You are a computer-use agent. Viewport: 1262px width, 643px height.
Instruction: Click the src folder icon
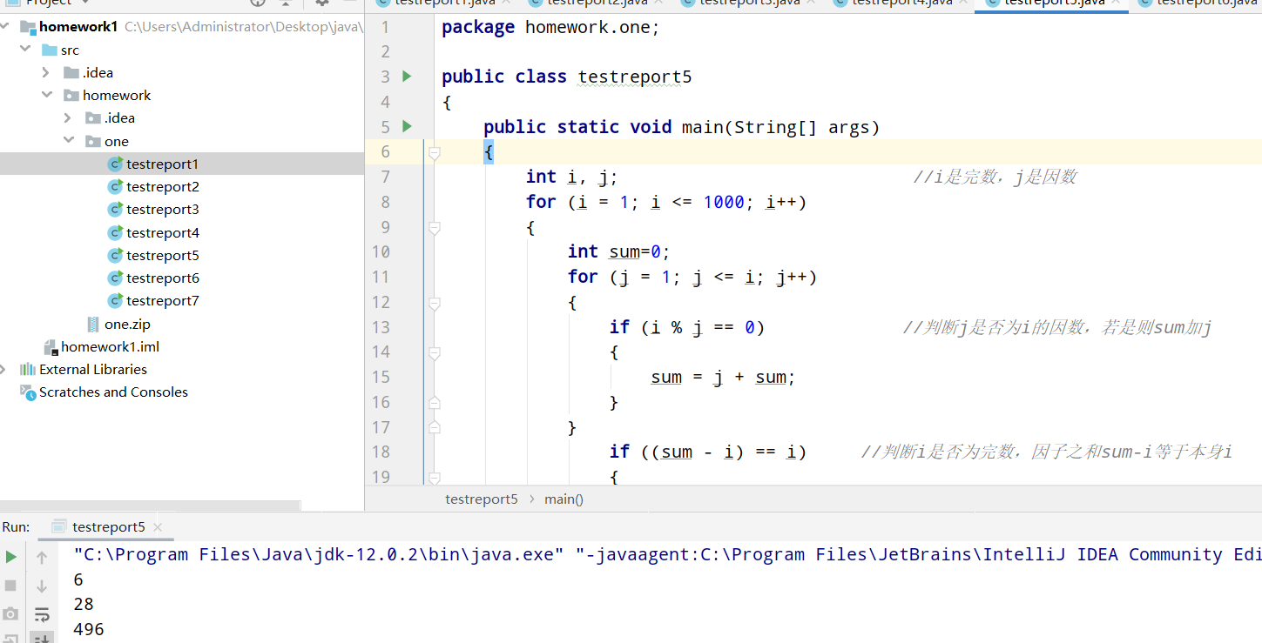50,50
